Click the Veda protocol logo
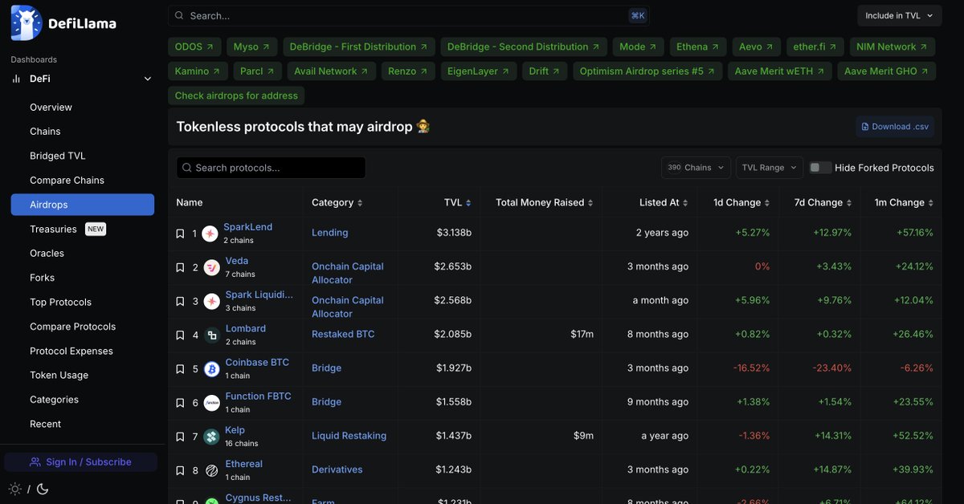This screenshot has width=964, height=504. pyautogui.click(x=211, y=267)
